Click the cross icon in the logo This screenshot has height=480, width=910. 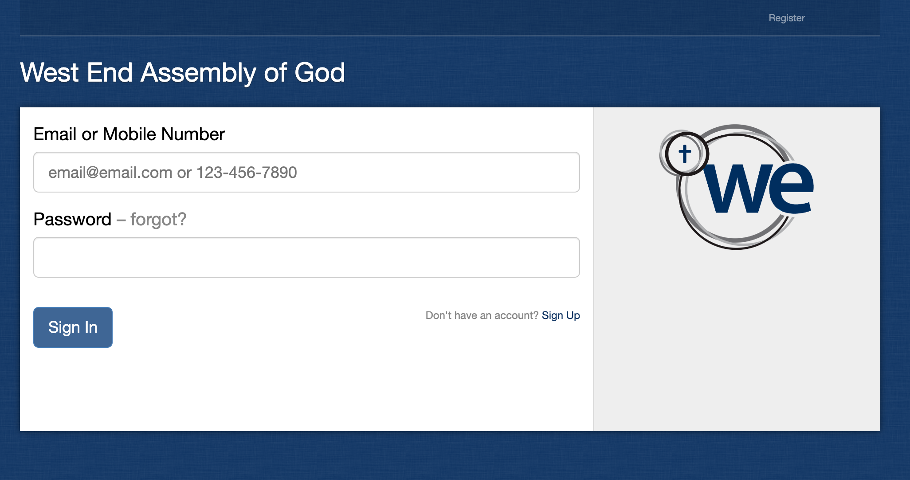click(685, 154)
